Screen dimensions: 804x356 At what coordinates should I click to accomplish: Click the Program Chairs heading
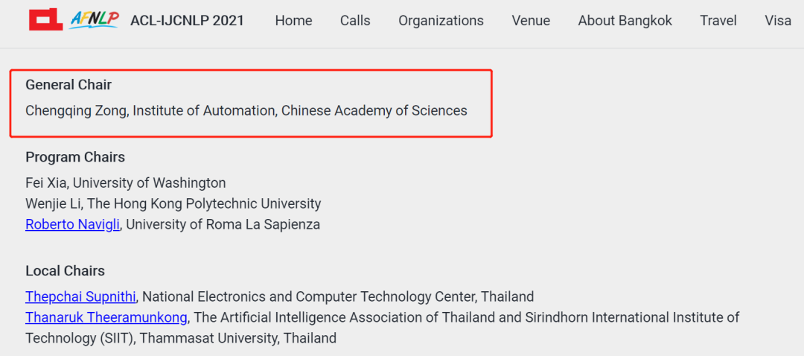[x=75, y=157]
